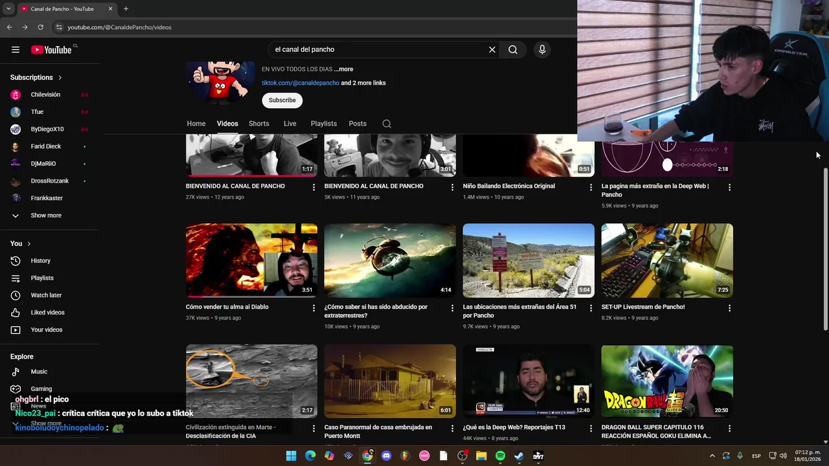Click the magnifier search button
This screenshot has width=829, height=466.
(513, 50)
